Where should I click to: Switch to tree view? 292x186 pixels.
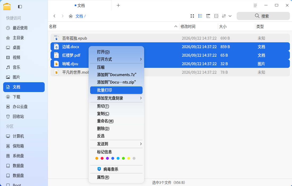pos(208,16)
